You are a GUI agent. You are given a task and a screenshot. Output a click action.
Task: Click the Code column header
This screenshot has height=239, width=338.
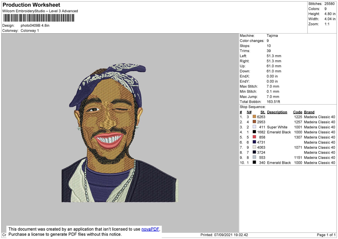tap(297, 112)
